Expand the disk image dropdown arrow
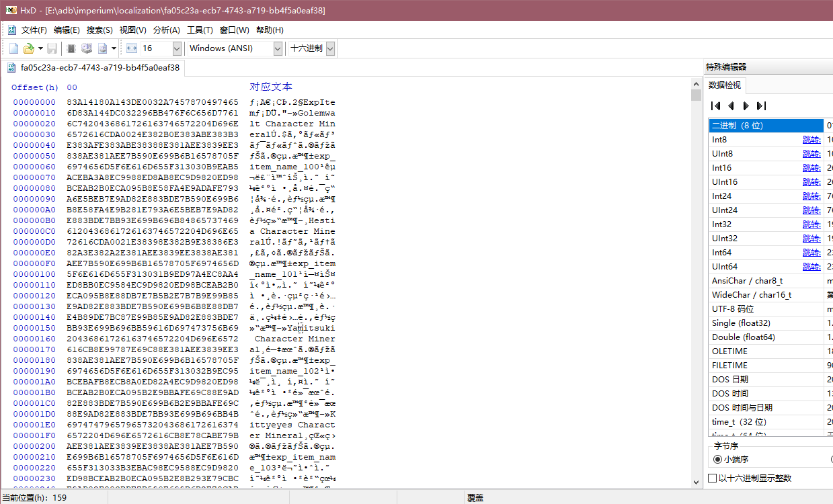 [114, 48]
